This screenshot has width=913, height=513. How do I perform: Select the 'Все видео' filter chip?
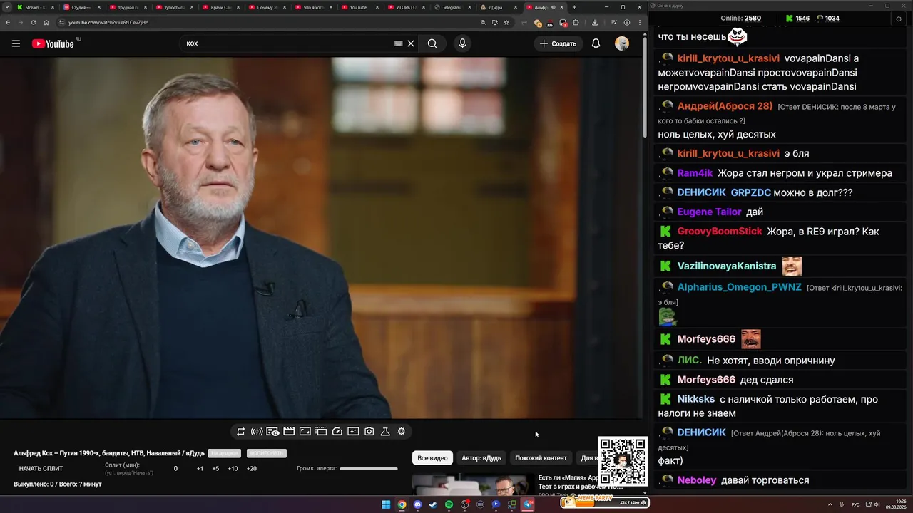pyautogui.click(x=432, y=458)
